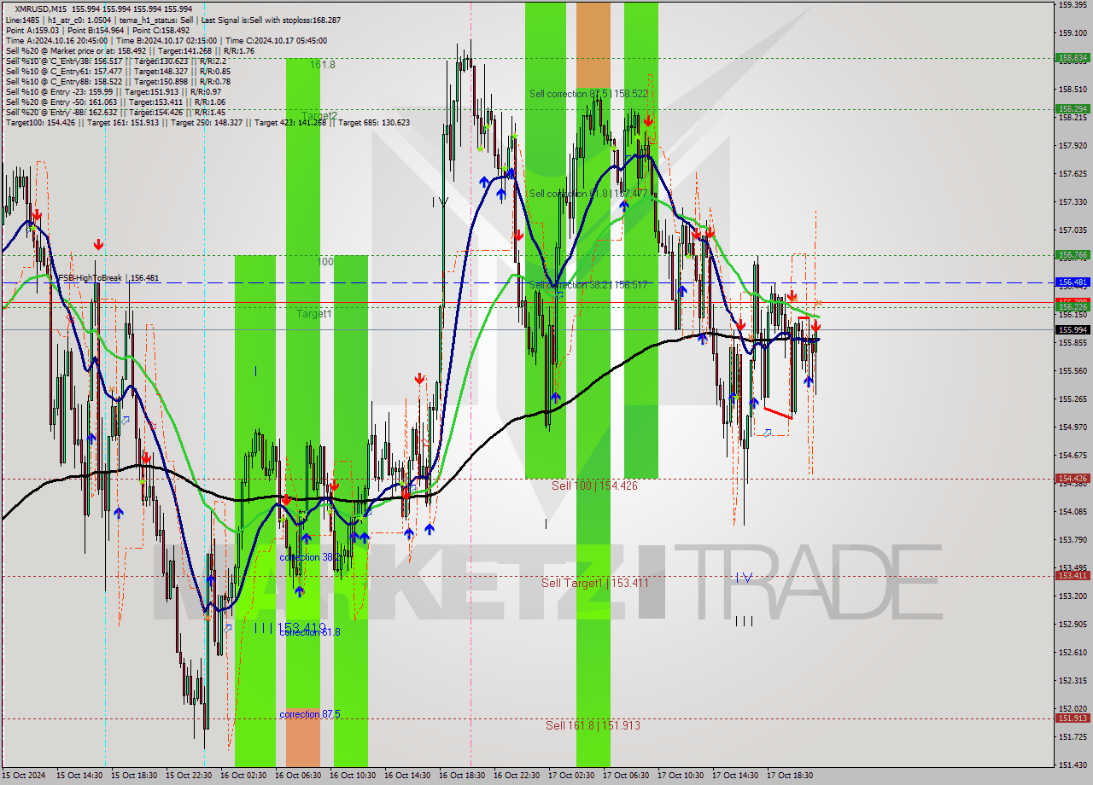Viewport: 1093px width, 785px height.
Task: Click the 157.330 price scale value
Action: pos(1073,202)
